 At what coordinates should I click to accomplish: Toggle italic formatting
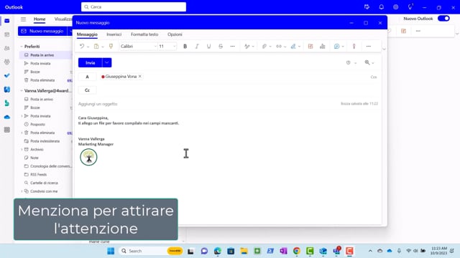tap(197, 46)
